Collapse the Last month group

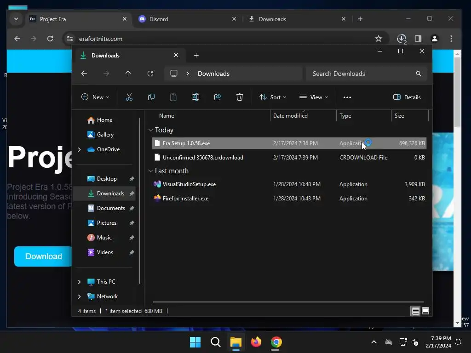(x=150, y=171)
